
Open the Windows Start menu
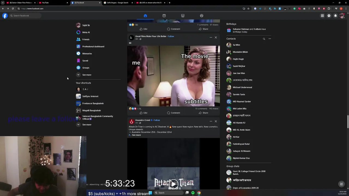pyautogui.click(x=150, y=193)
